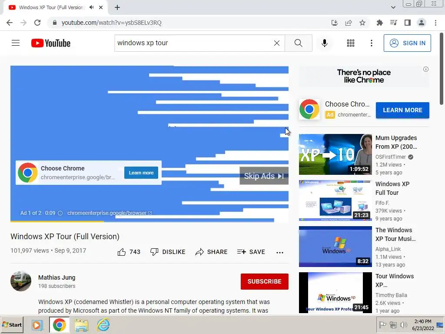The height and width of the screenshot is (334, 445).
Task: Click ad info icon beside ad timer
Action: [60, 213]
